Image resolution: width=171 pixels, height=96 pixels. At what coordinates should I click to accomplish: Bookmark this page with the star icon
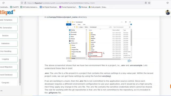pyautogui.click(x=149, y=3)
